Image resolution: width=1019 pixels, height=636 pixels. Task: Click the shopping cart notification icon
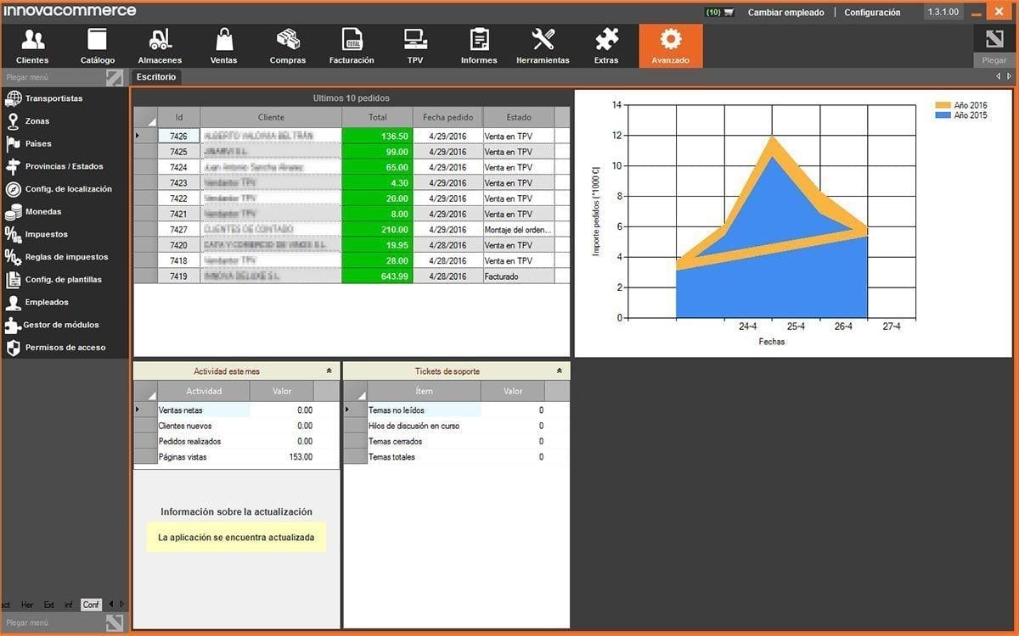click(728, 13)
